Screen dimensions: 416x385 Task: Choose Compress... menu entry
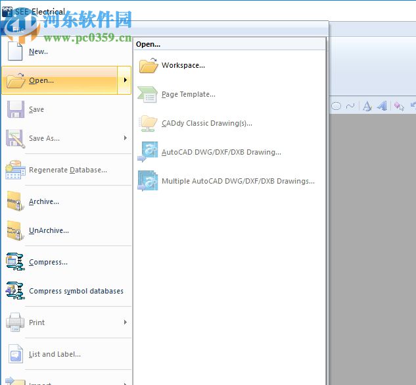48,262
